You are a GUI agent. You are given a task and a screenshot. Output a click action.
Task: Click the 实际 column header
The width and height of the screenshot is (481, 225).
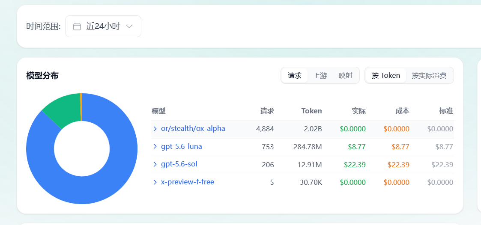click(x=359, y=111)
